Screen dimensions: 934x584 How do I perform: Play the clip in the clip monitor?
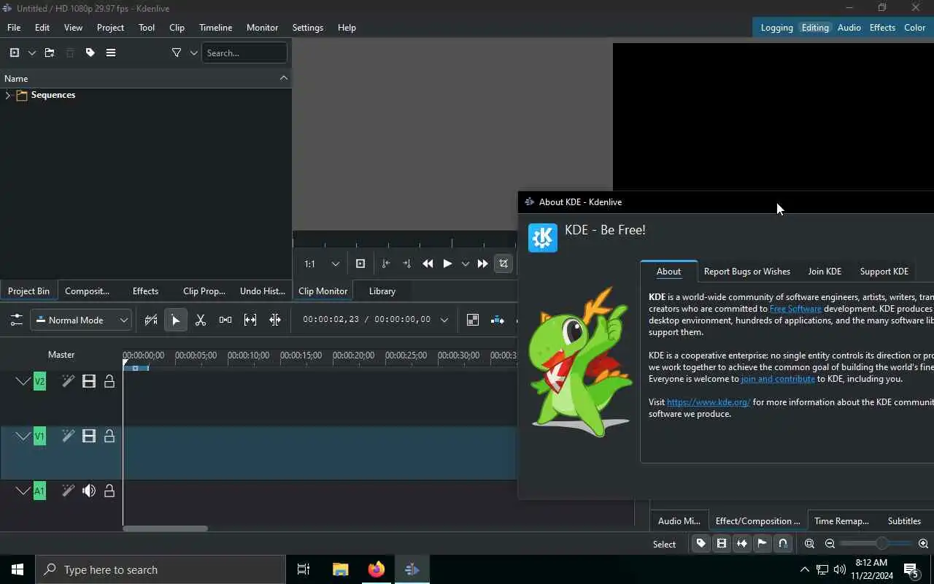click(447, 264)
